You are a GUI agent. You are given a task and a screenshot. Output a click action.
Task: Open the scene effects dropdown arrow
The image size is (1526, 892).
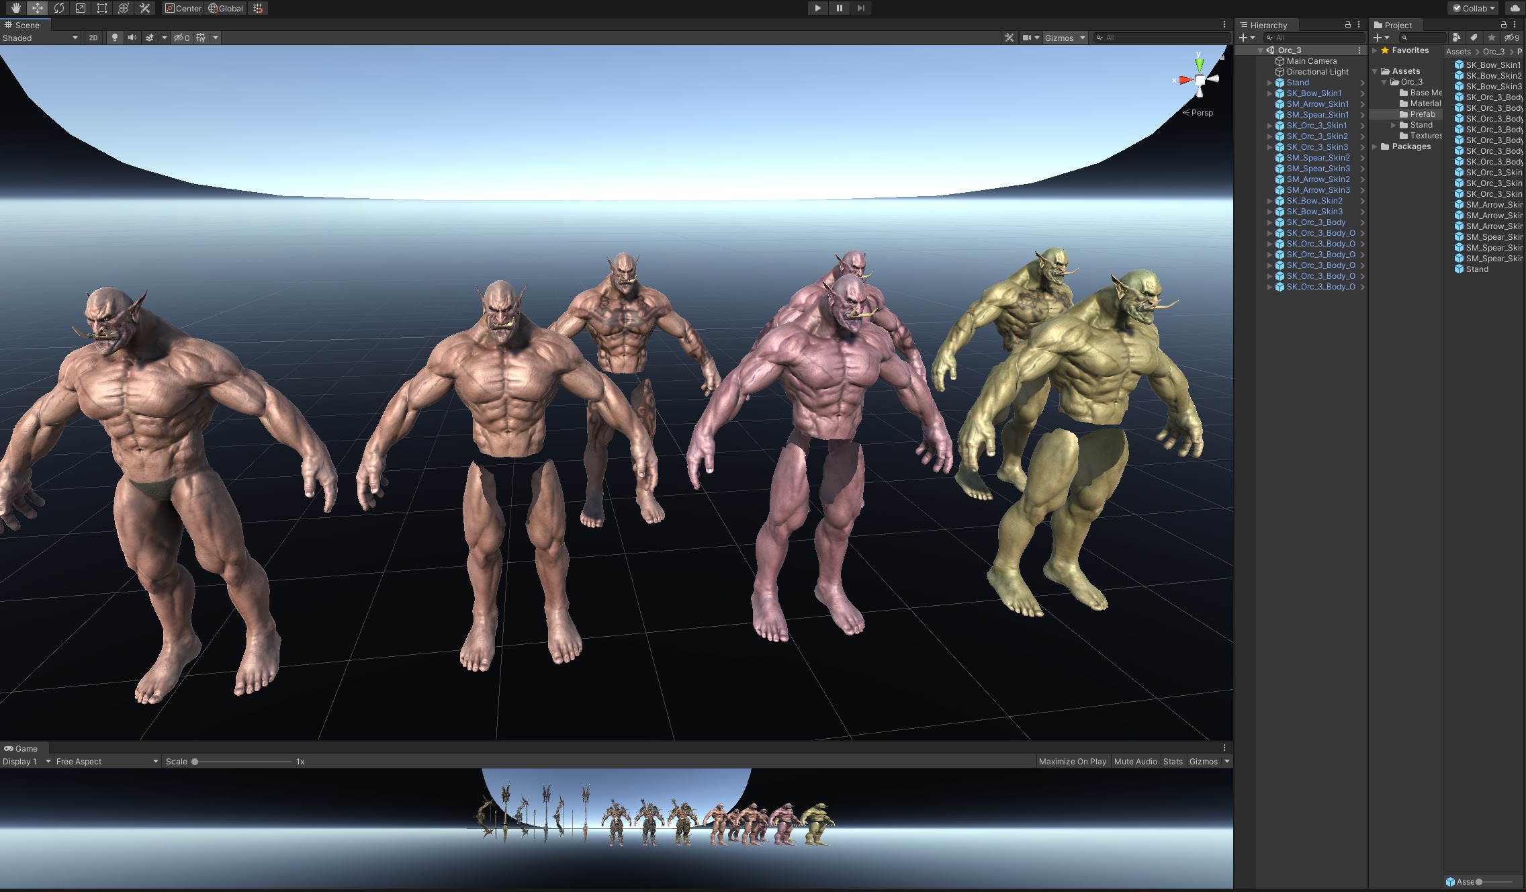(164, 38)
